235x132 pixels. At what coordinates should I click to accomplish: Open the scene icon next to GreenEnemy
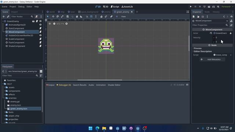(x=33, y=21)
